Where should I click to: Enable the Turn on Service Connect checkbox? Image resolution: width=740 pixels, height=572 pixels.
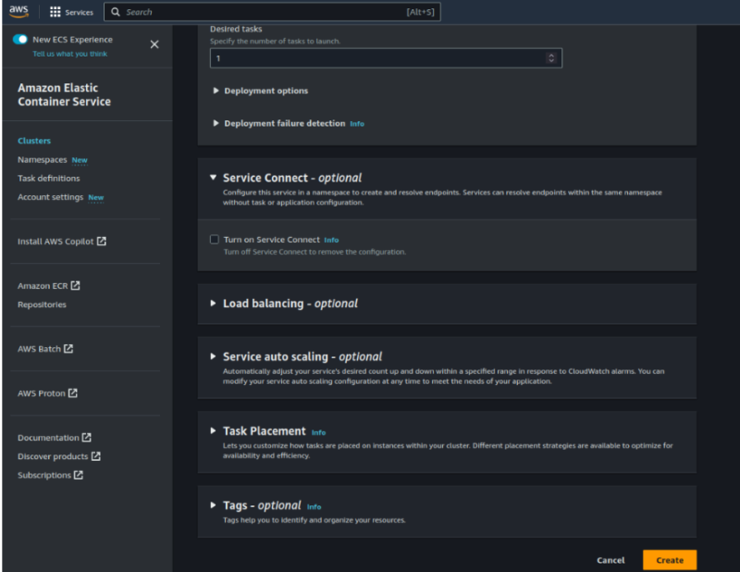point(215,240)
